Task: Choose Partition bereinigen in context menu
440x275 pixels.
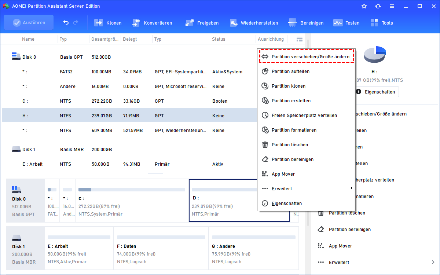Action: [307, 159]
